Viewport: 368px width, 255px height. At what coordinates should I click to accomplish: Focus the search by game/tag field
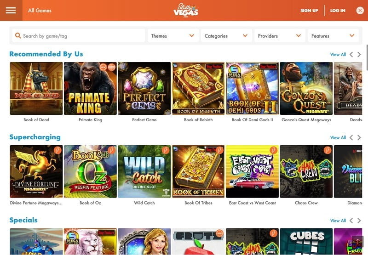pyautogui.click(x=78, y=36)
